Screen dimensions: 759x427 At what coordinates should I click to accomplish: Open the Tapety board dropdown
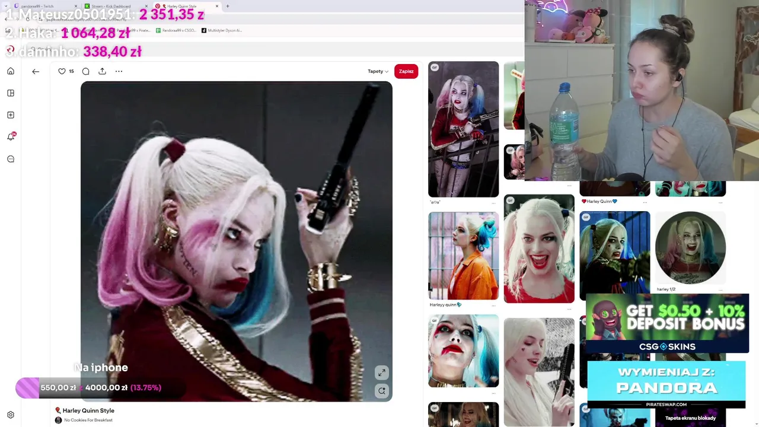[x=378, y=71]
